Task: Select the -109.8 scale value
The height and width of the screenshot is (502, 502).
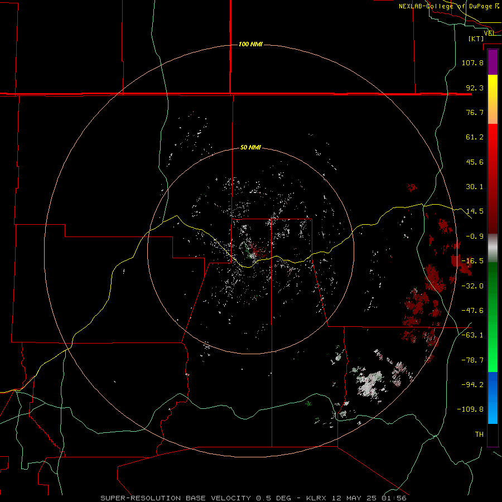Action: click(x=470, y=409)
